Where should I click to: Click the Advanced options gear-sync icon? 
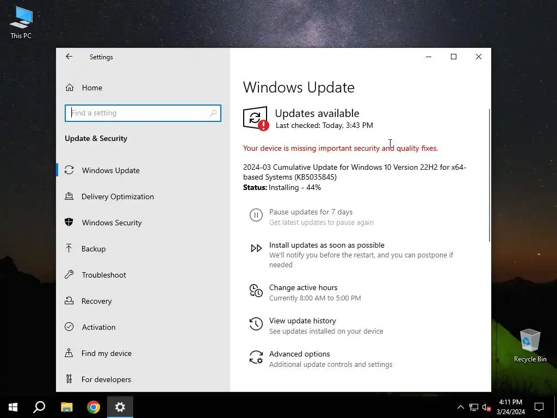(256, 357)
